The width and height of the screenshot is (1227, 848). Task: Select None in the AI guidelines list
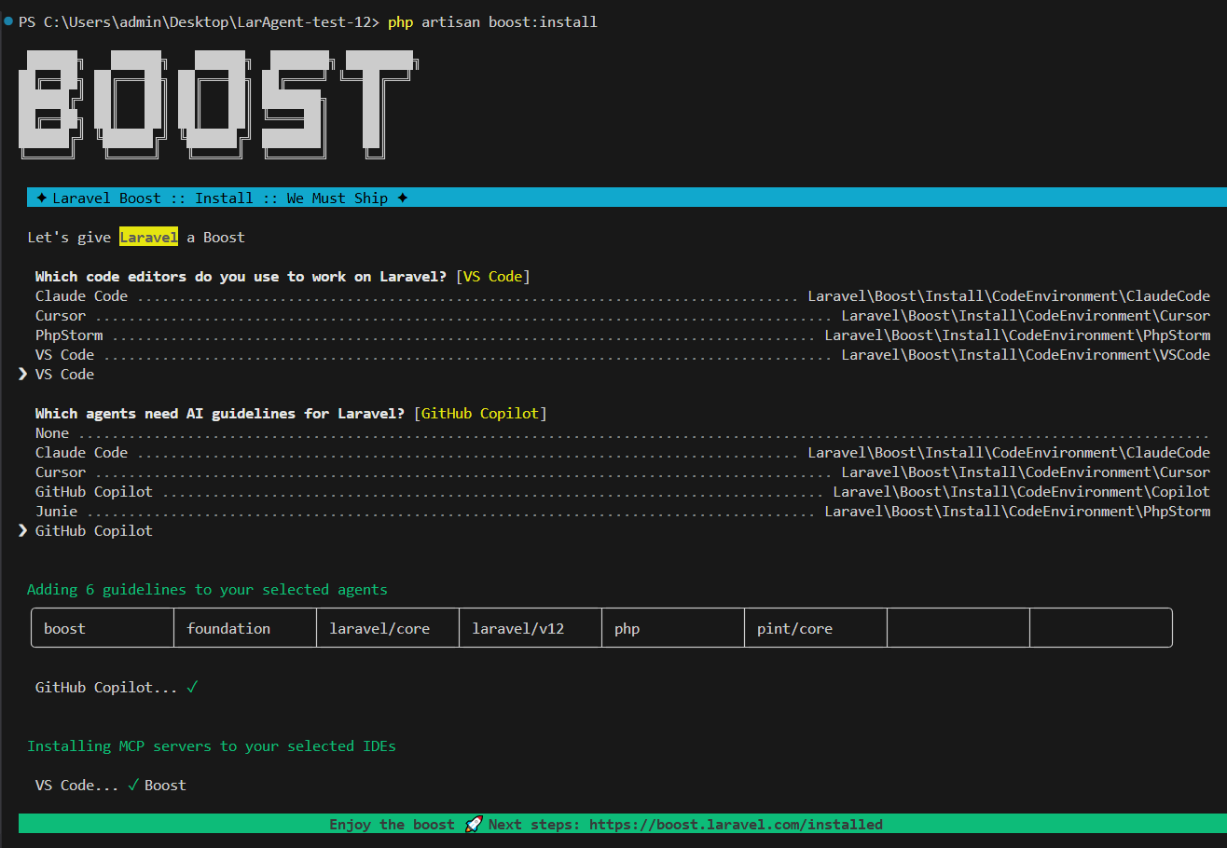point(51,432)
